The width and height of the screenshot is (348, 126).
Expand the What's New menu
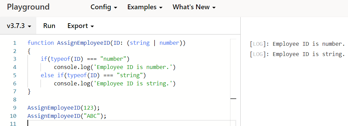point(194,7)
